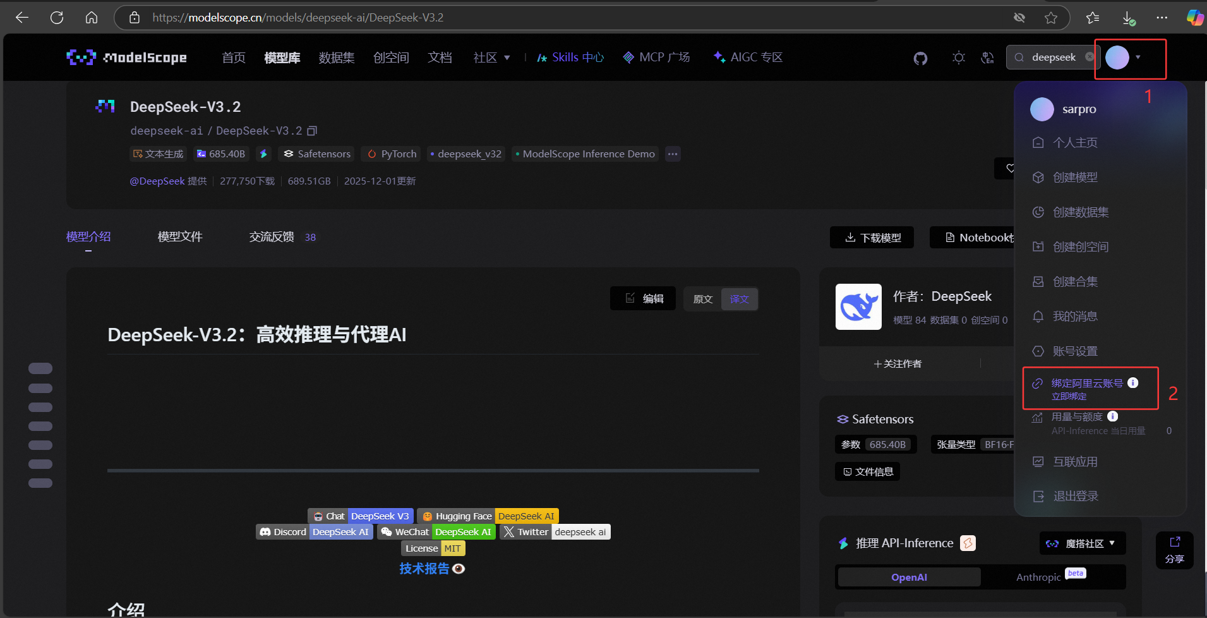The image size is (1207, 618).
Task: Select 原文 view toggle
Action: 702,299
